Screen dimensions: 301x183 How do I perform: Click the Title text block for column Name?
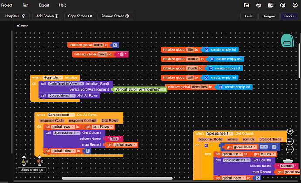(114, 139)
